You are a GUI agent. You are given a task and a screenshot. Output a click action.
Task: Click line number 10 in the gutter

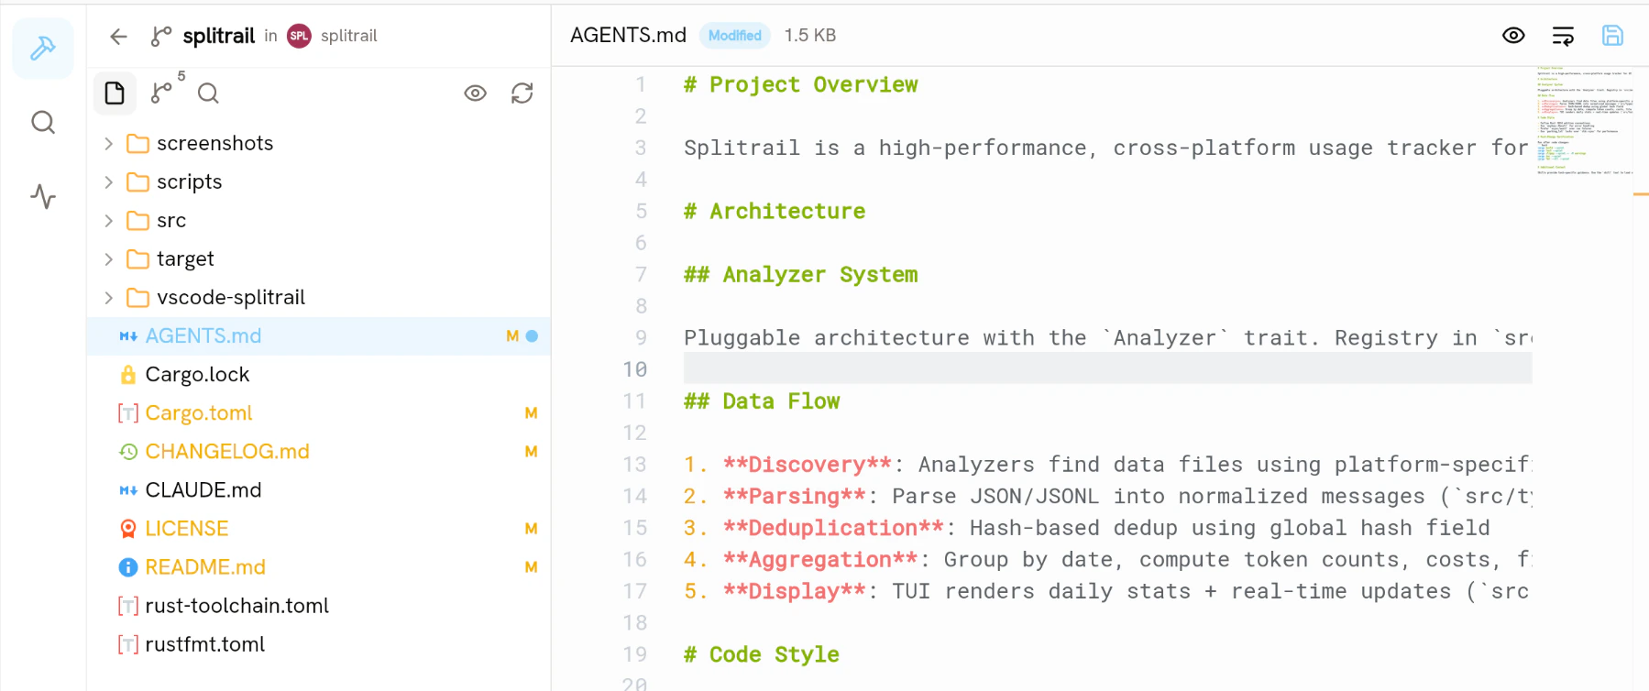tap(635, 369)
